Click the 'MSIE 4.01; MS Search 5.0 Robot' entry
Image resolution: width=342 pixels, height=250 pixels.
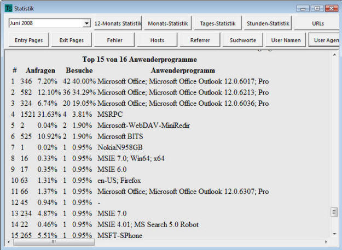pos(148,224)
